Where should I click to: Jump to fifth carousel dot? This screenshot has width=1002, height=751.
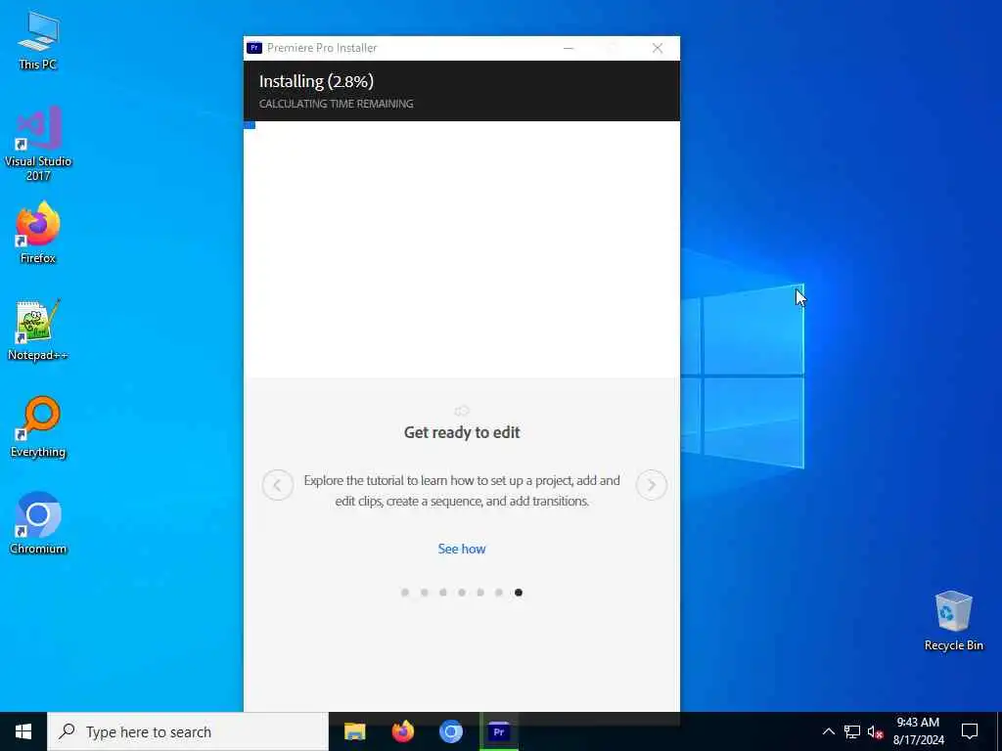(x=480, y=593)
